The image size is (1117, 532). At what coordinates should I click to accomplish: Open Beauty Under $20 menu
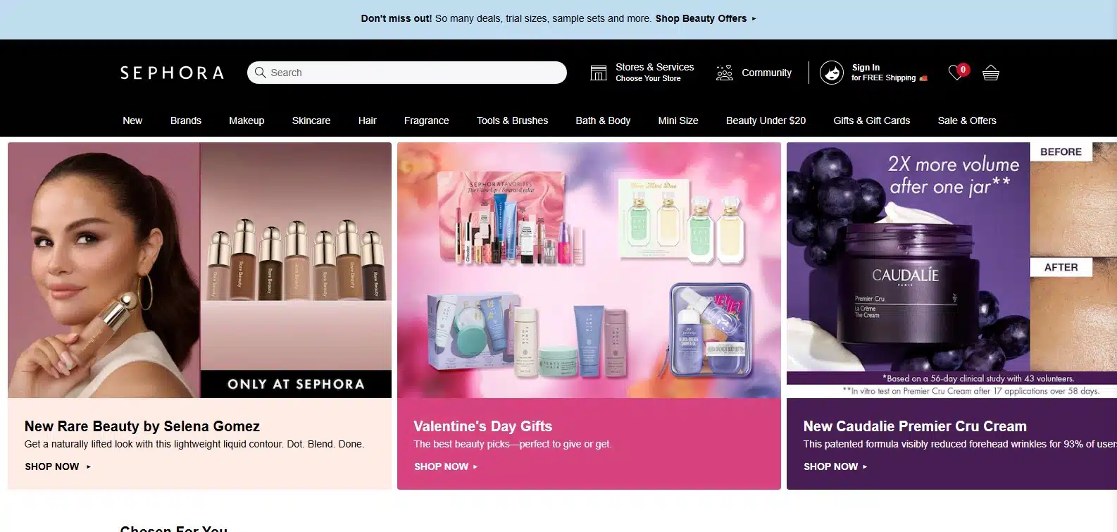766,120
